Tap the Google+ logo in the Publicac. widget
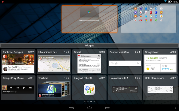 [5, 56]
